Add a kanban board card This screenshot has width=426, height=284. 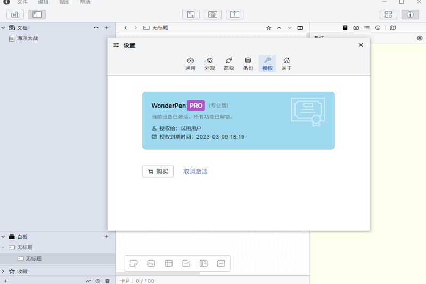click(203, 263)
